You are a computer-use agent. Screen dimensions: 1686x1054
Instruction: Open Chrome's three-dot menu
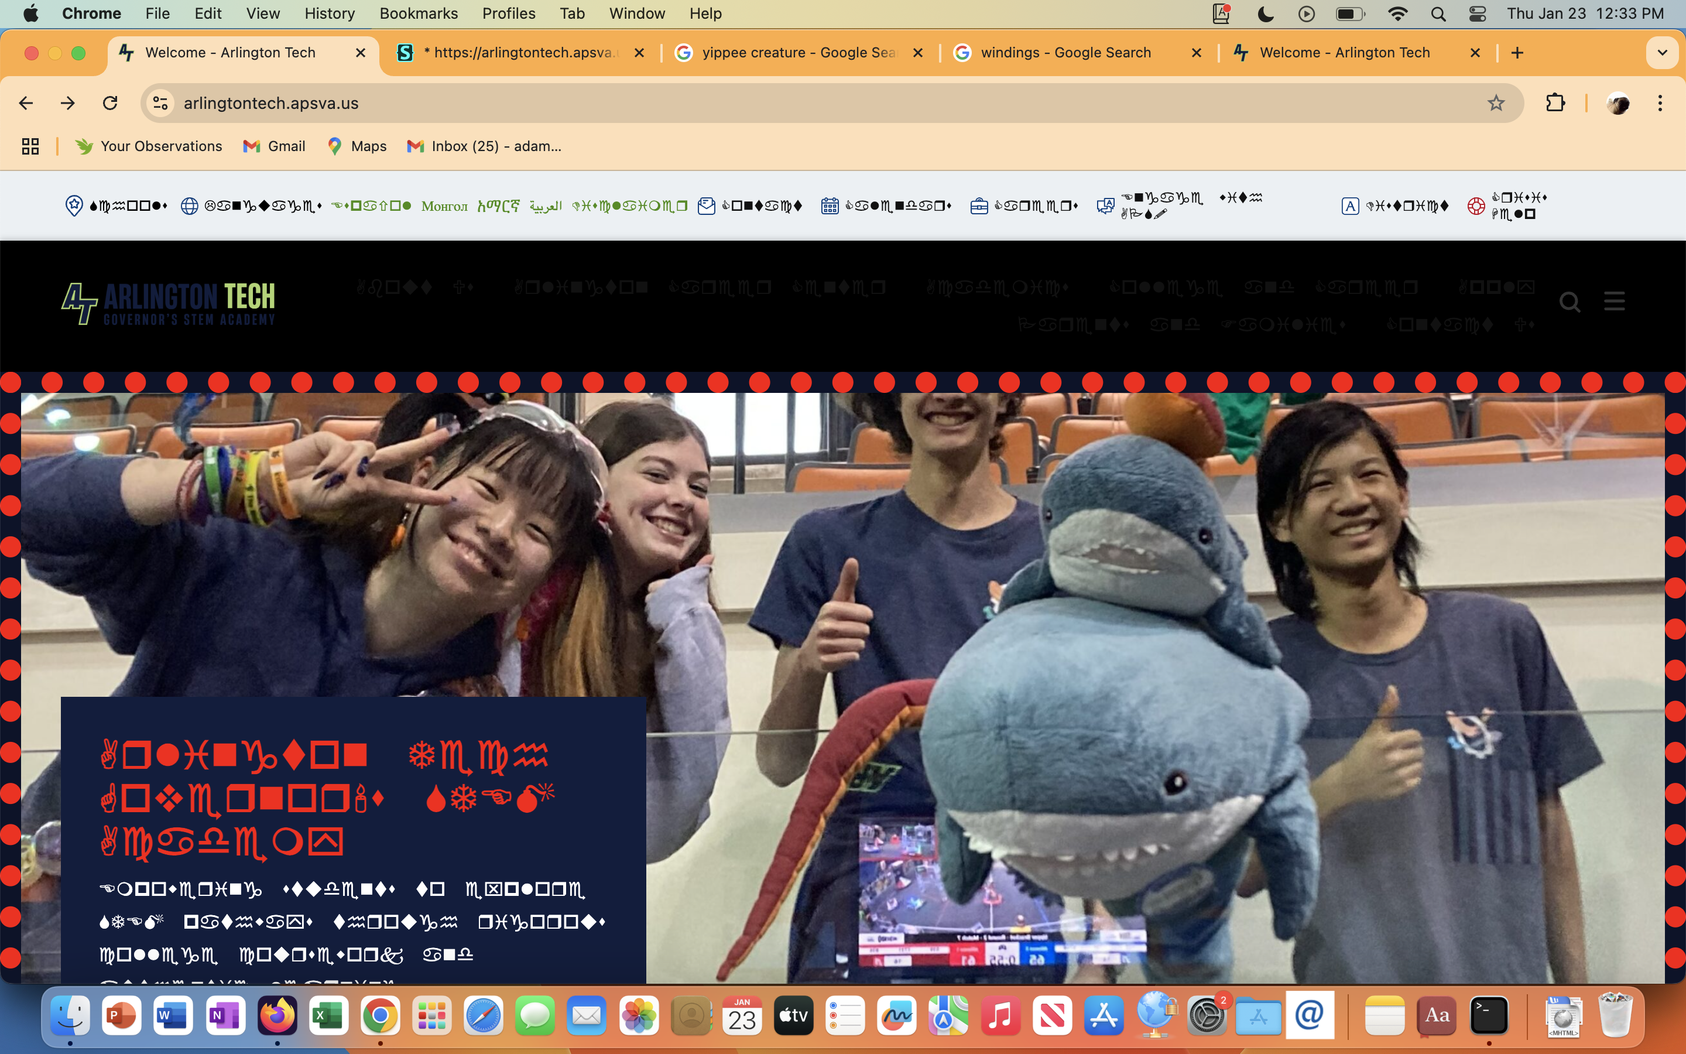click(x=1660, y=103)
